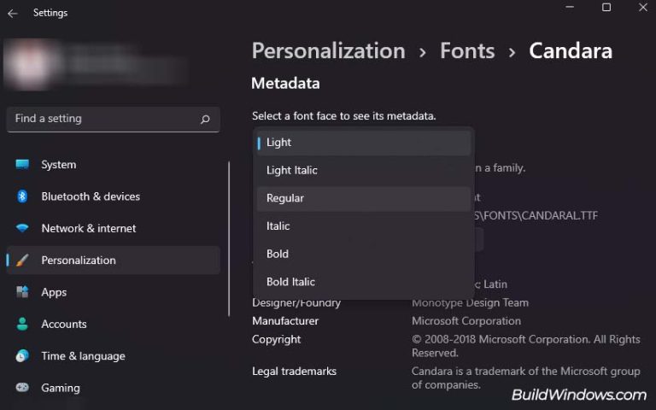Click the Accounts person icon
The height and width of the screenshot is (410, 656).
pyautogui.click(x=22, y=324)
